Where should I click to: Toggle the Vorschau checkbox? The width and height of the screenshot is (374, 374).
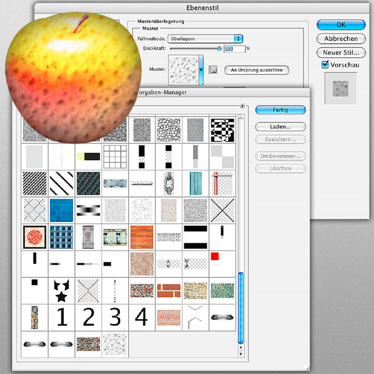pos(325,64)
